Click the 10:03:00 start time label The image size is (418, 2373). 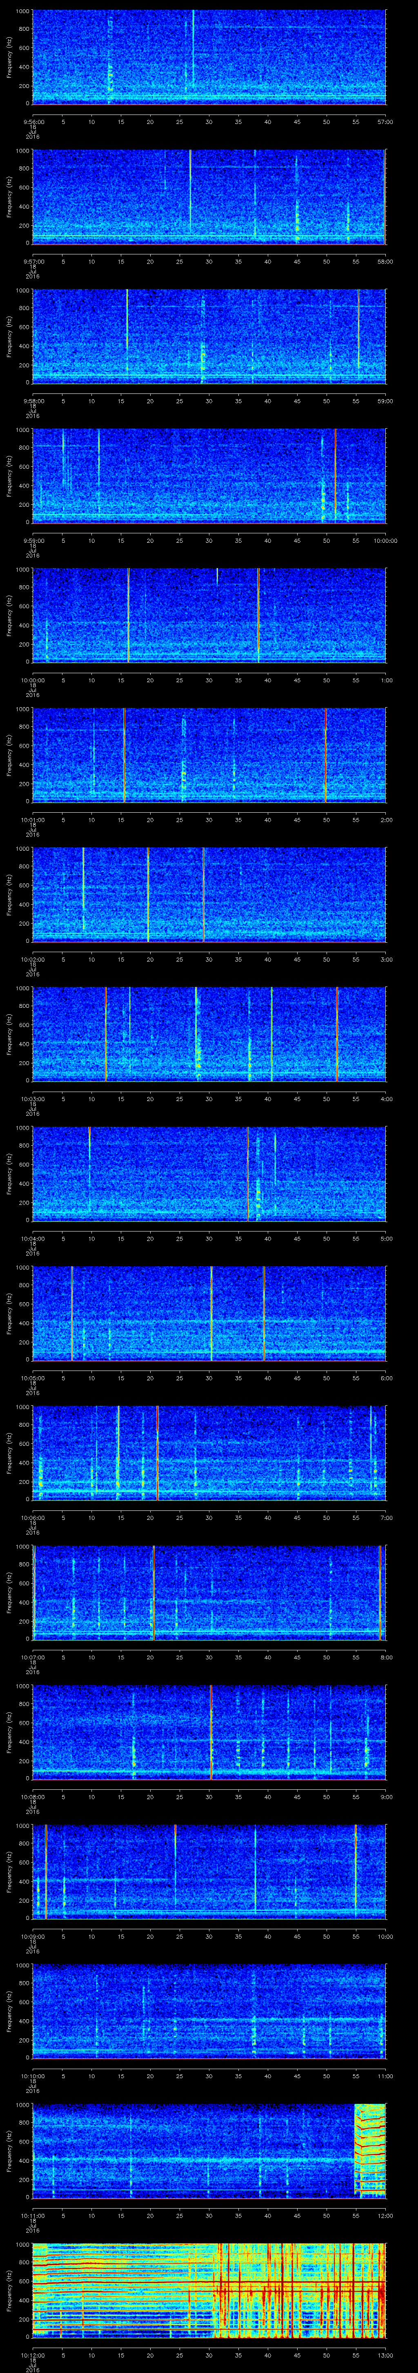point(32,1099)
